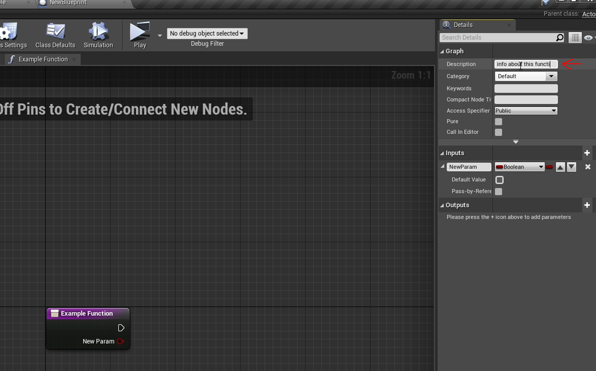596x371 pixels.
Task: Open the Boolean parameter type dropdown
Action: pos(519,166)
